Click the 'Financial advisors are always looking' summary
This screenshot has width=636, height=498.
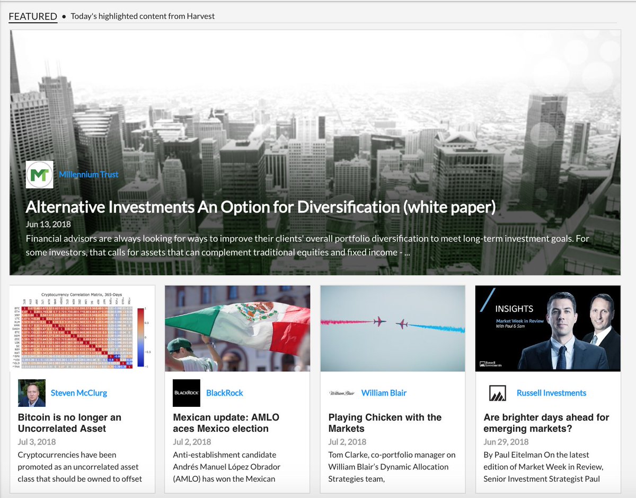coord(307,246)
